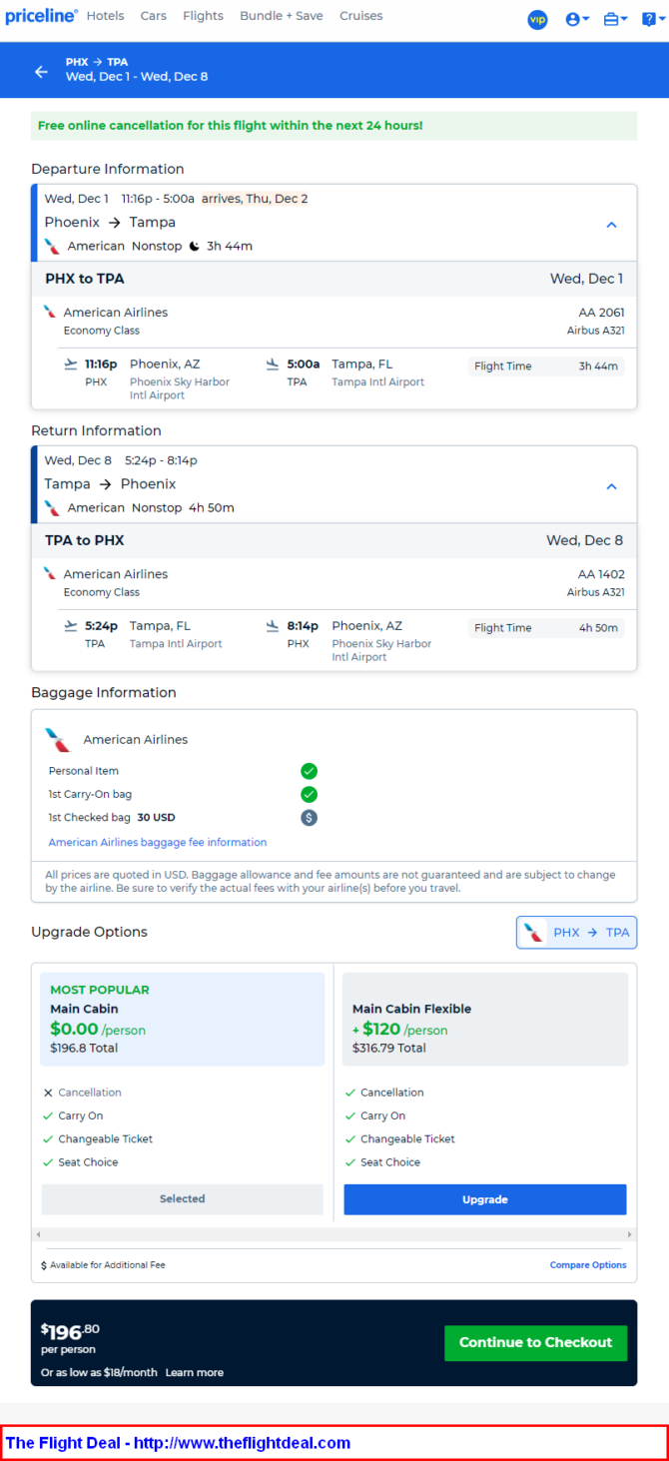
Task: Click the horizontal scrollbar under upgrade options
Action: point(334,1235)
